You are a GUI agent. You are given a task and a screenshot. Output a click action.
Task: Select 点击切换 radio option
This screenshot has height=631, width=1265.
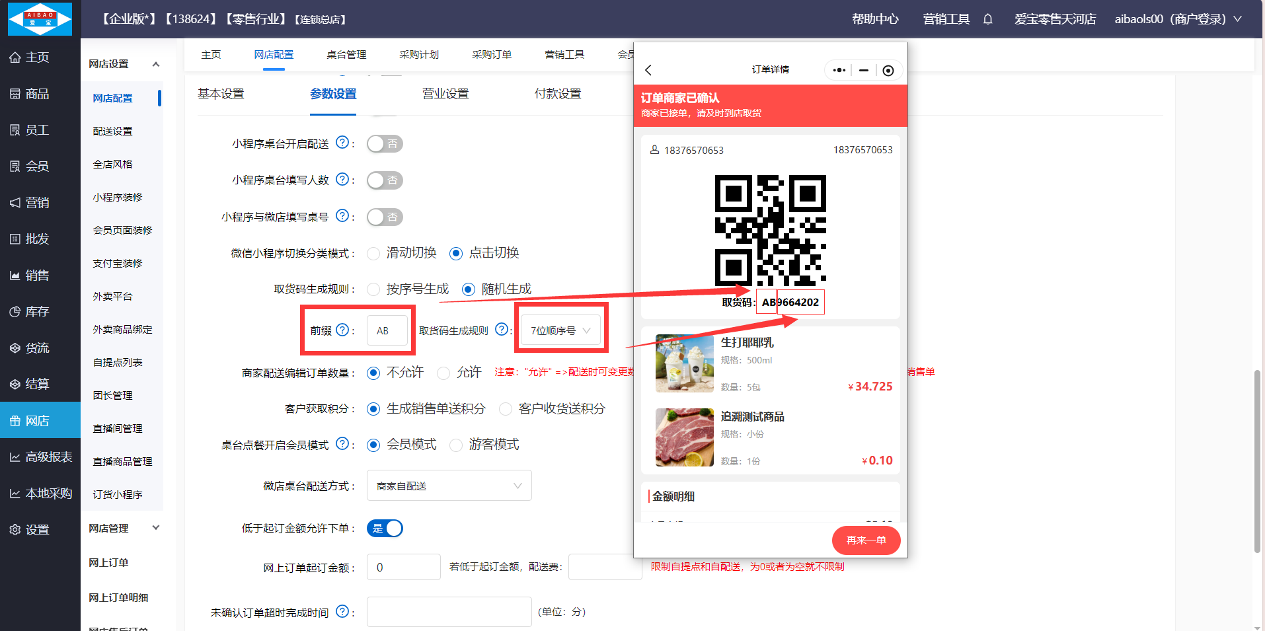(x=456, y=253)
